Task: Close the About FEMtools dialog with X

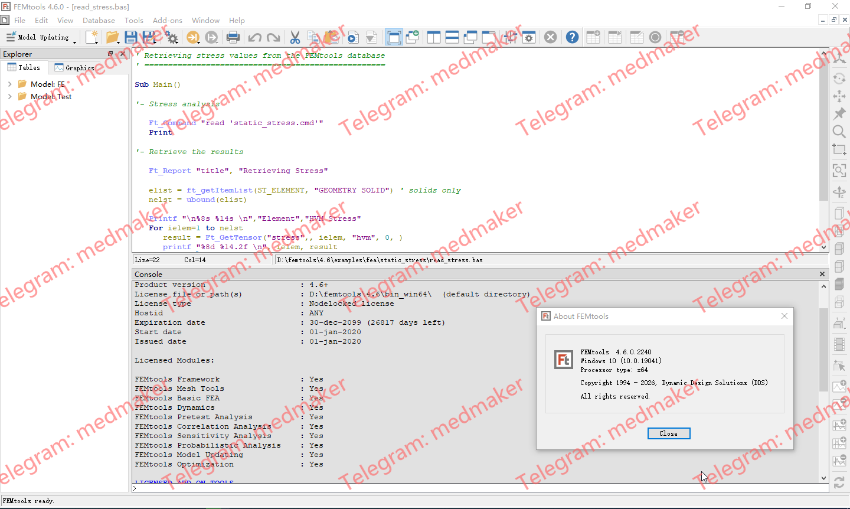Action: pyautogui.click(x=784, y=316)
